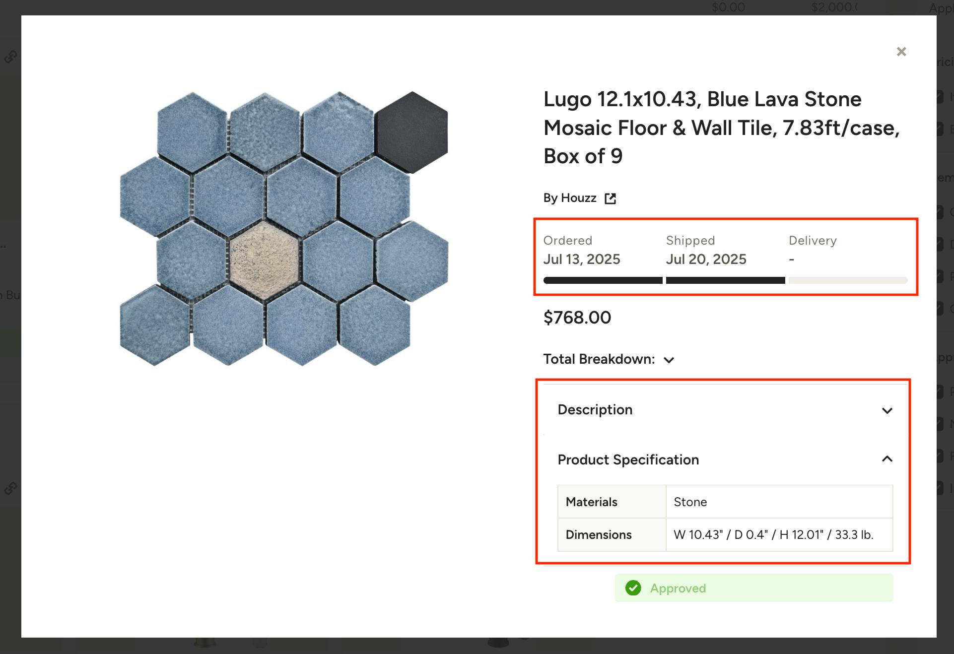
Task: Click the blue hexagon tile product image
Action: 284,229
